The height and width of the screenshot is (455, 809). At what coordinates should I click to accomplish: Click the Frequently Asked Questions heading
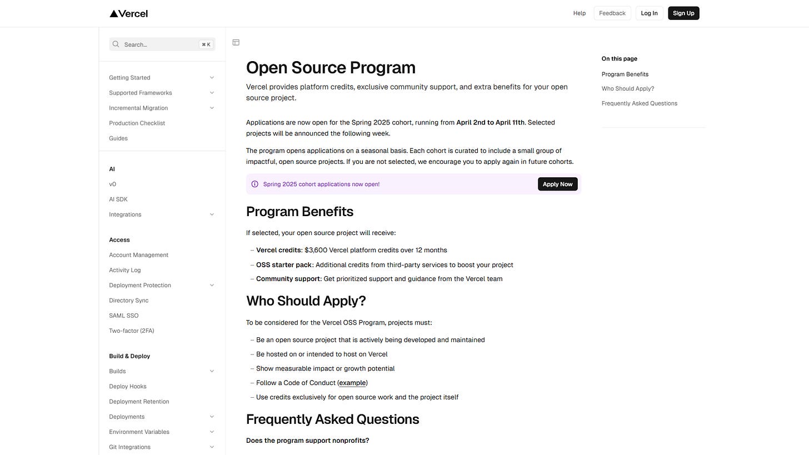coord(332,419)
